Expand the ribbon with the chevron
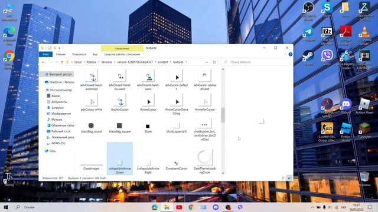The width and height of the screenshot is (378, 212). click(x=285, y=54)
